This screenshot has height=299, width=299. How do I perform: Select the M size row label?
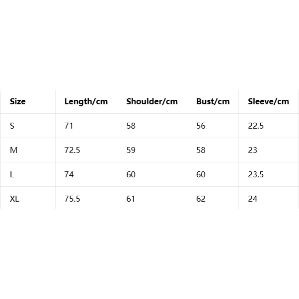click(x=13, y=150)
